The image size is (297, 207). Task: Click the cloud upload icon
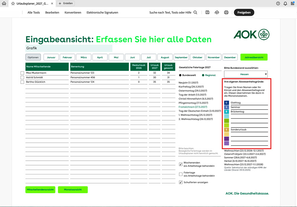tap(217, 13)
